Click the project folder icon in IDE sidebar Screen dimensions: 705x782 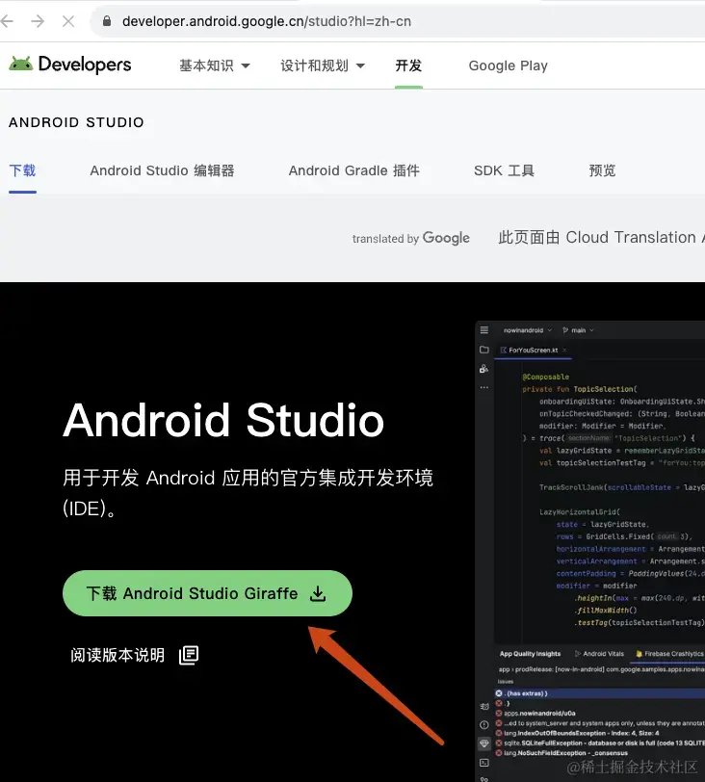(x=484, y=350)
